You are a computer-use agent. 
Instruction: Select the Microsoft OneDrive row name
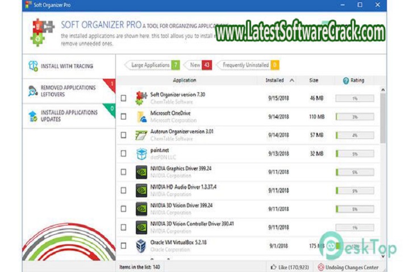pyautogui.click(x=170, y=113)
